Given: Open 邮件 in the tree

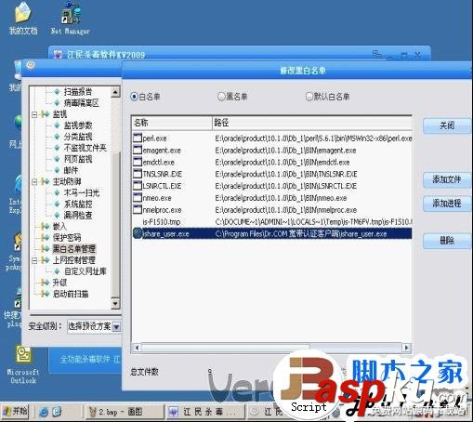Looking at the screenshot, I should pos(71,170).
